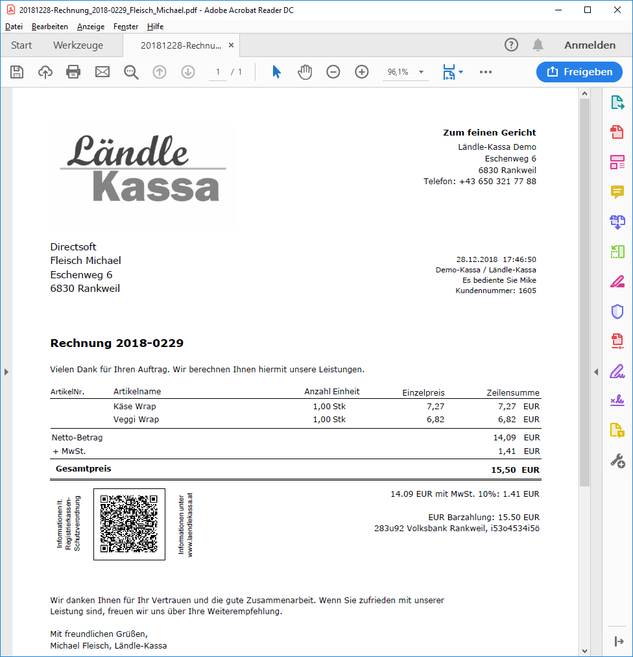The width and height of the screenshot is (633, 657).
Task: Open Organize Pages tool in sidebar
Action: pyautogui.click(x=617, y=252)
